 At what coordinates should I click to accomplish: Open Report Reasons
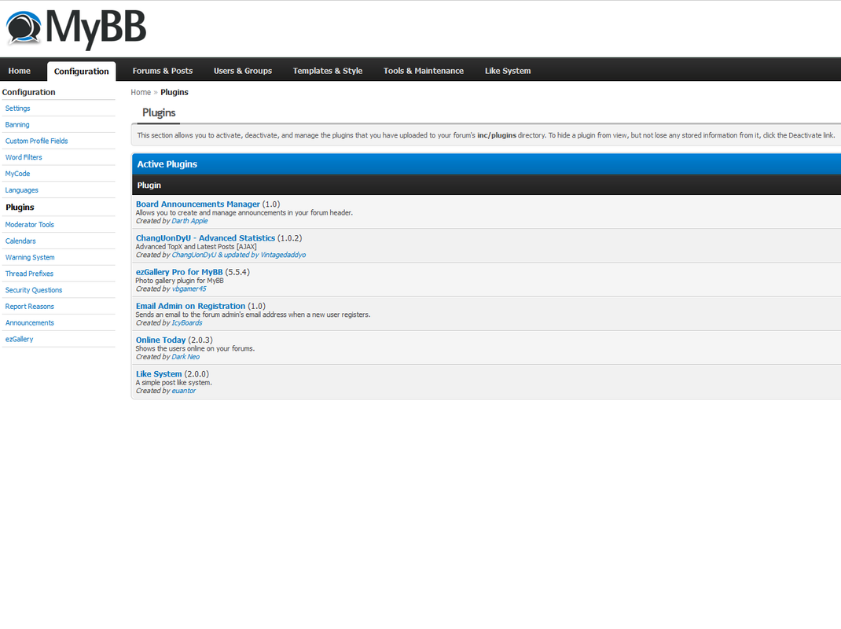30,307
